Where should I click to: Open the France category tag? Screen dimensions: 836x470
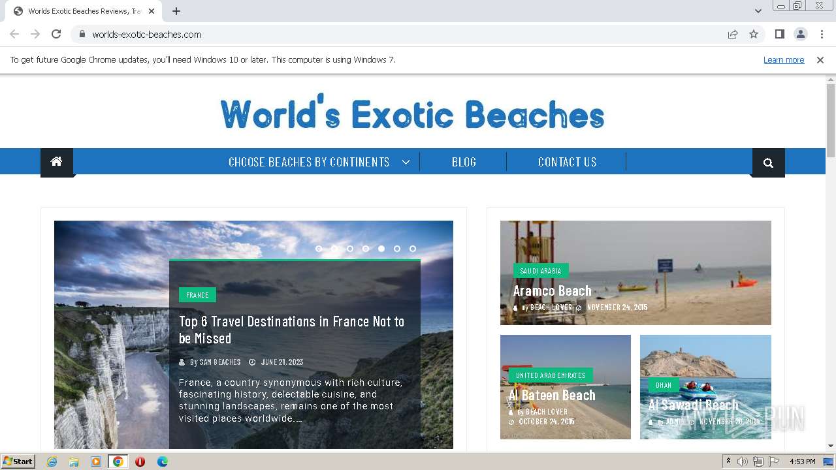(197, 295)
